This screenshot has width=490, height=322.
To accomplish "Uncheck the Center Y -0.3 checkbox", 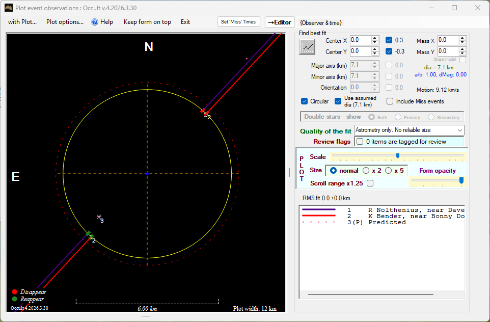I will (x=389, y=51).
